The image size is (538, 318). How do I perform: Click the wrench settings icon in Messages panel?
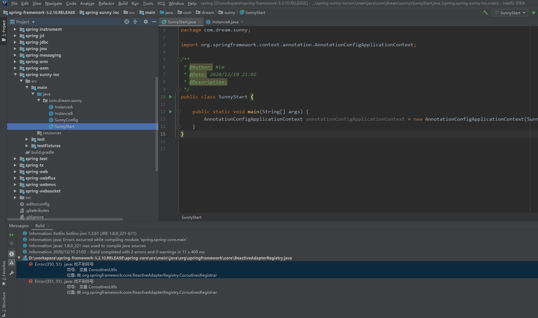[12, 273]
